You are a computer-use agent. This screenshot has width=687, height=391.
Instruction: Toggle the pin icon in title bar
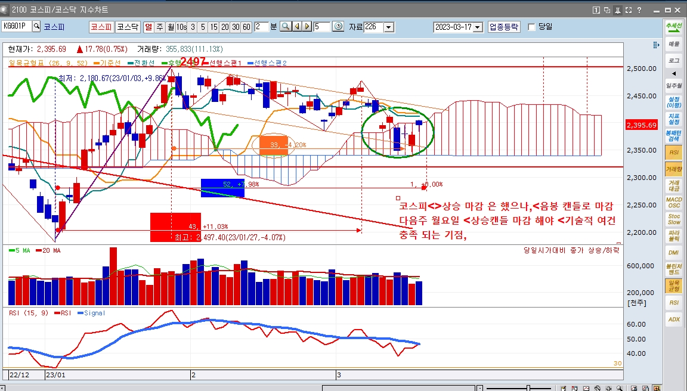618,10
